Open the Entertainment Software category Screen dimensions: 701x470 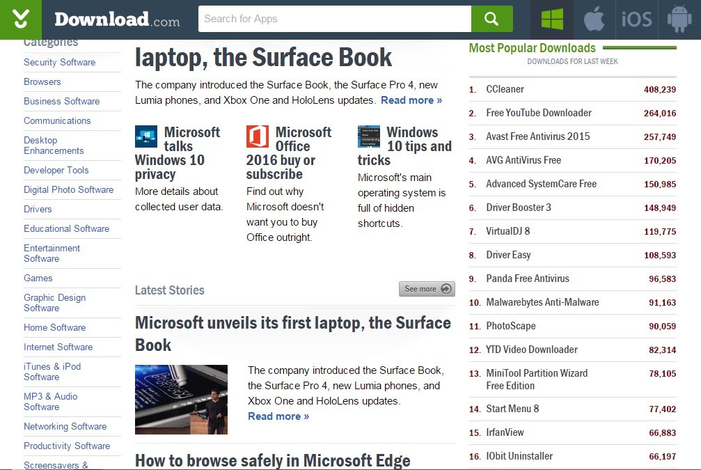pyautogui.click(x=52, y=253)
